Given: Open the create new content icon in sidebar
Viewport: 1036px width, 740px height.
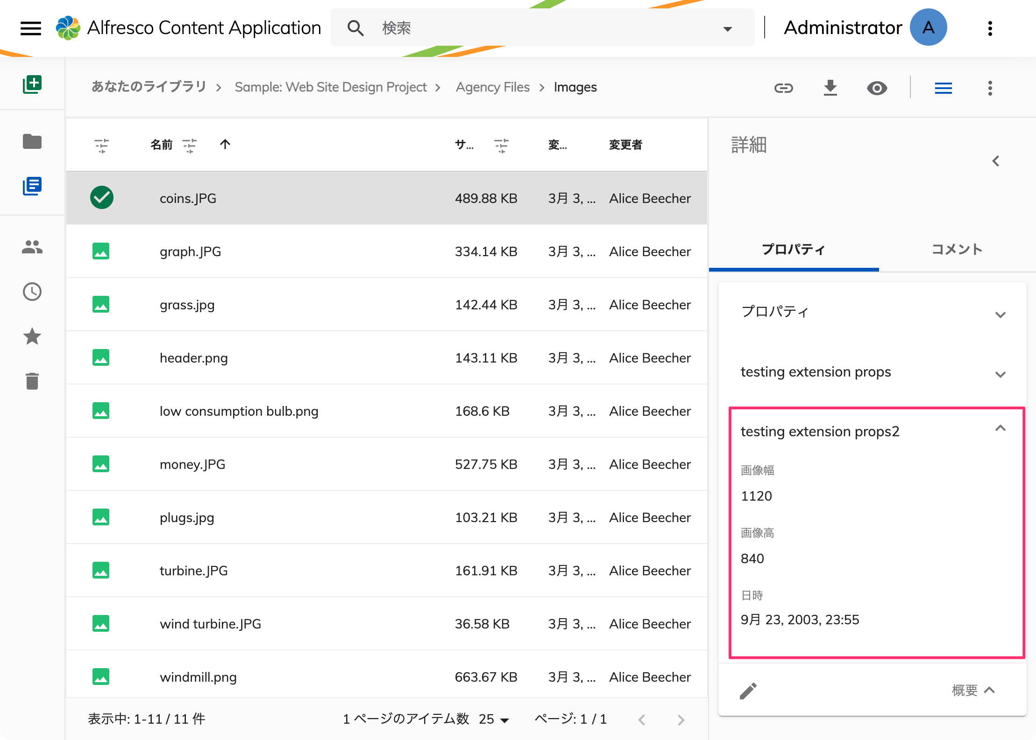Looking at the screenshot, I should [32, 84].
